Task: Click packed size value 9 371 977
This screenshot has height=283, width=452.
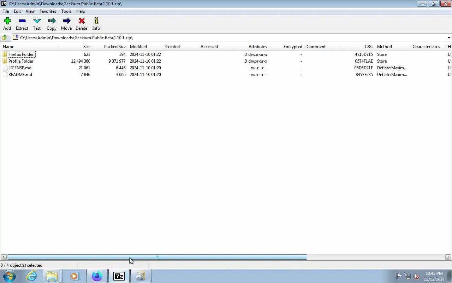Action: point(117,61)
